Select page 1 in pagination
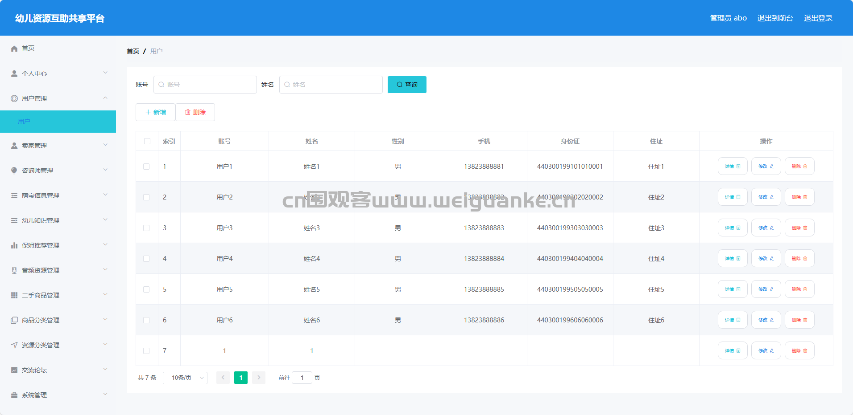The height and width of the screenshot is (415, 853). pyautogui.click(x=241, y=378)
